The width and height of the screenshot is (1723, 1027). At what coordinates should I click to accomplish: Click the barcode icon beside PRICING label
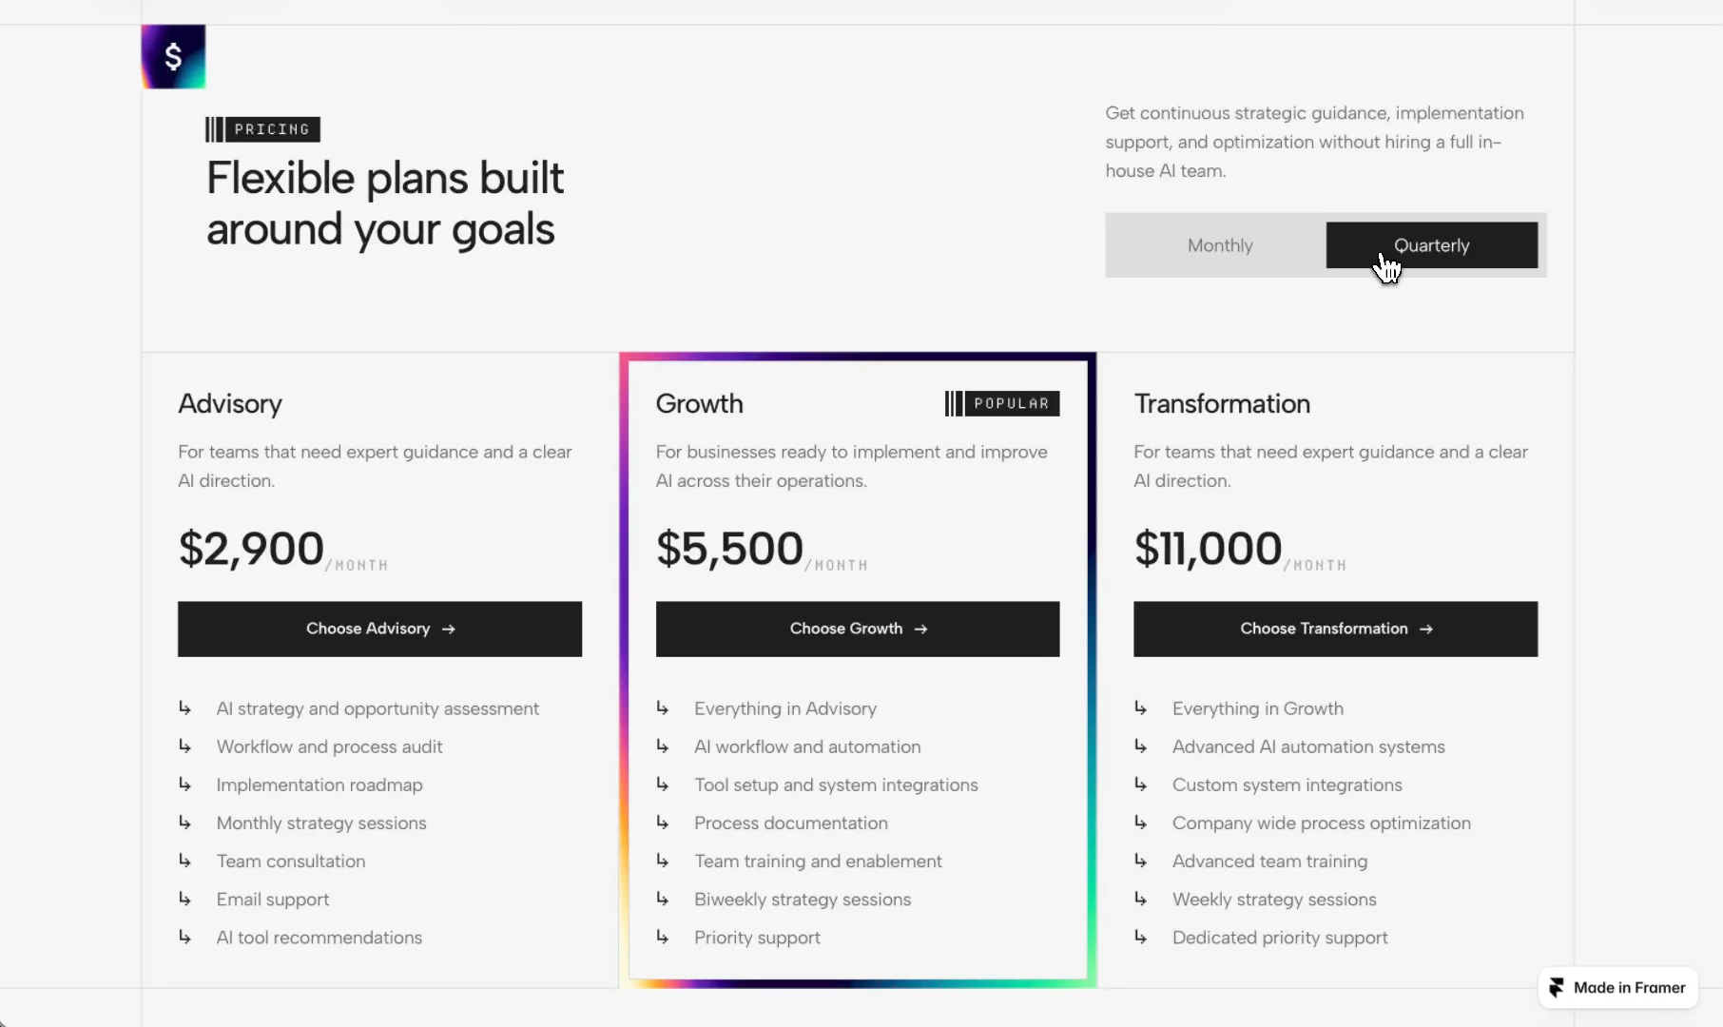pos(214,129)
